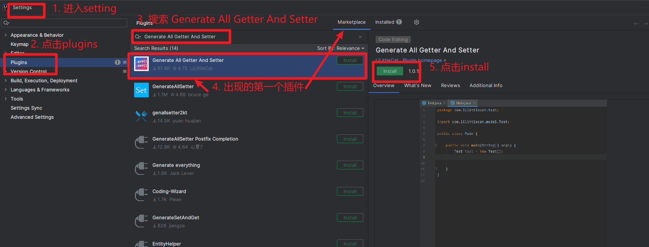Switch to the Marketplace tab

352,22
